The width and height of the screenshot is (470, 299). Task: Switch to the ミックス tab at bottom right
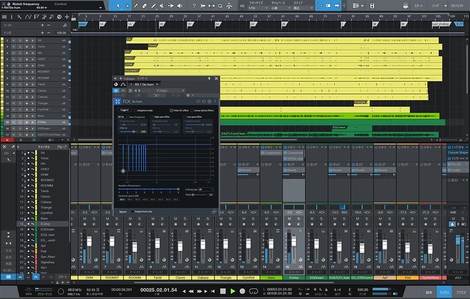click(x=445, y=291)
